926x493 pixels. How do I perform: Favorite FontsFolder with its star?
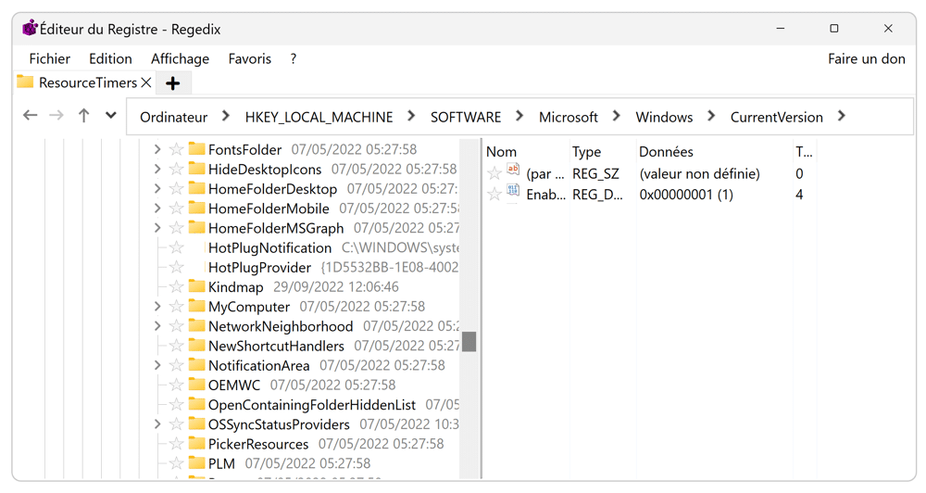176,149
